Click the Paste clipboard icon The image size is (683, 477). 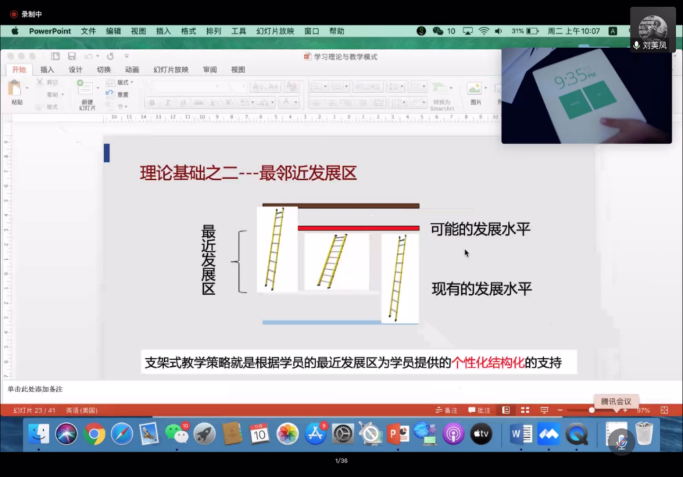16,88
